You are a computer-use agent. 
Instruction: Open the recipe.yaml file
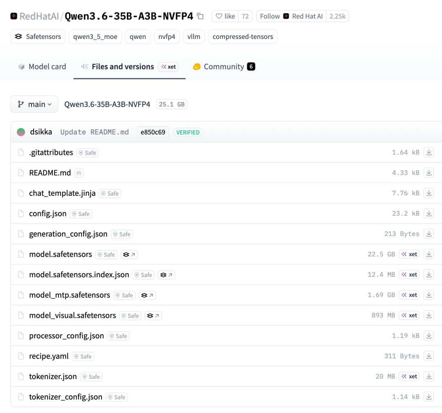[x=49, y=356]
